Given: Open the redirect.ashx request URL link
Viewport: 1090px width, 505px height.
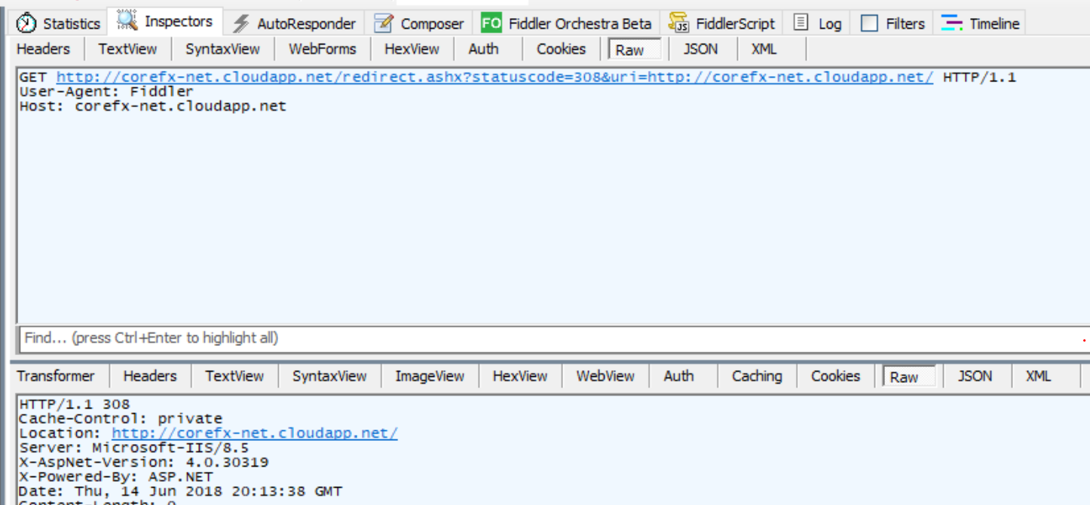Looking at the screenshot, I should coord(494,77).
